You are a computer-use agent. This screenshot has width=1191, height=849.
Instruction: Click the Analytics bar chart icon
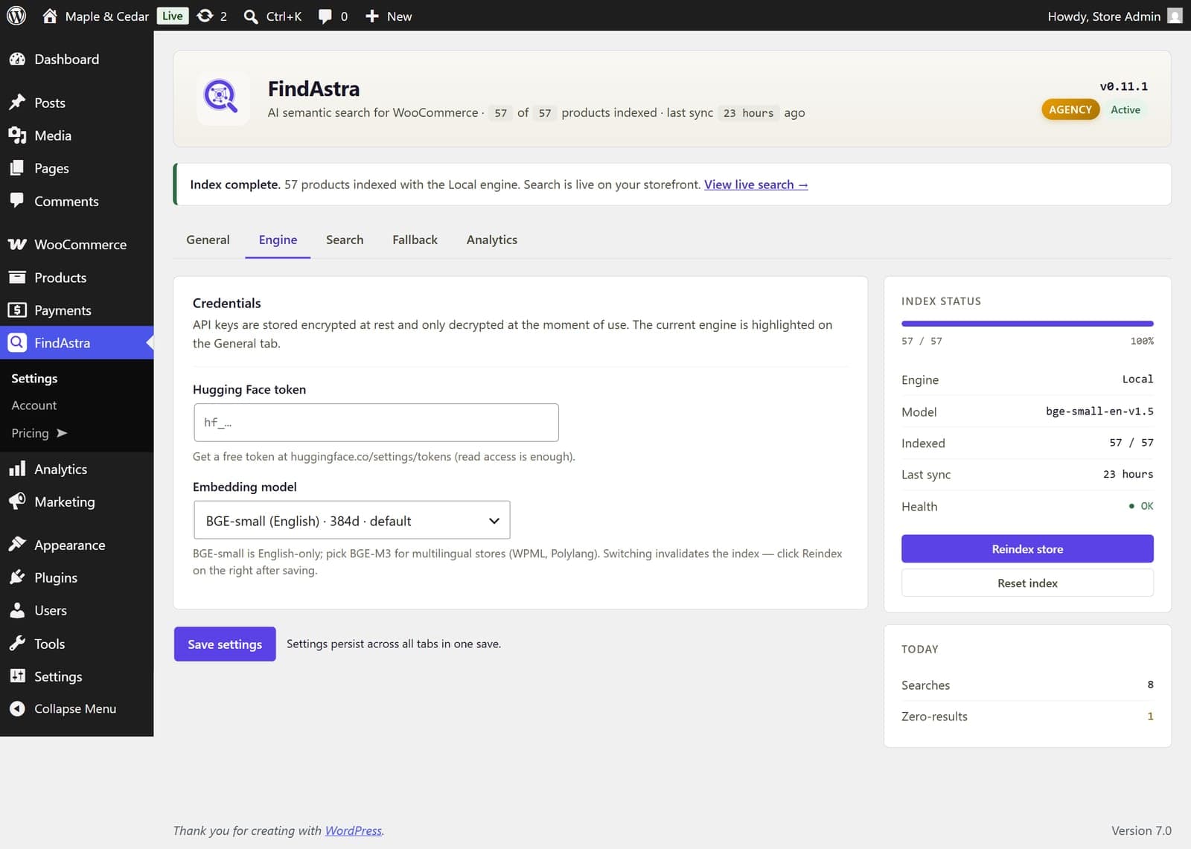click(17, 469)
